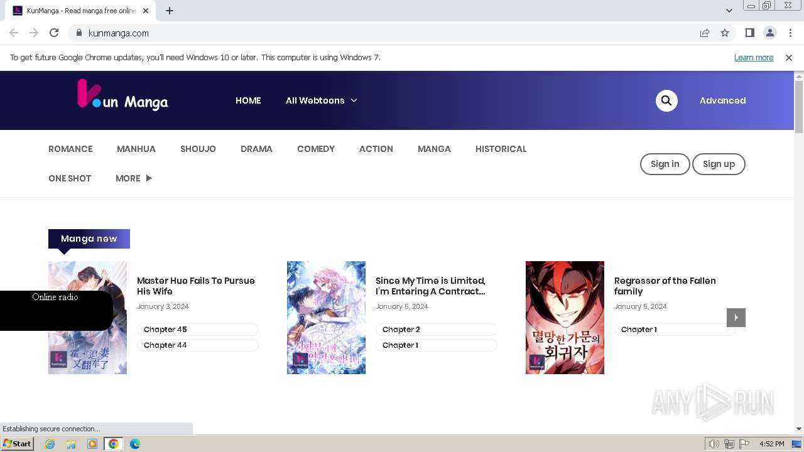Image resolution: width=804 pixels, height=452 pixels.
Task: Open the Action Center flag tray icon
Action: tap(744, 444)
